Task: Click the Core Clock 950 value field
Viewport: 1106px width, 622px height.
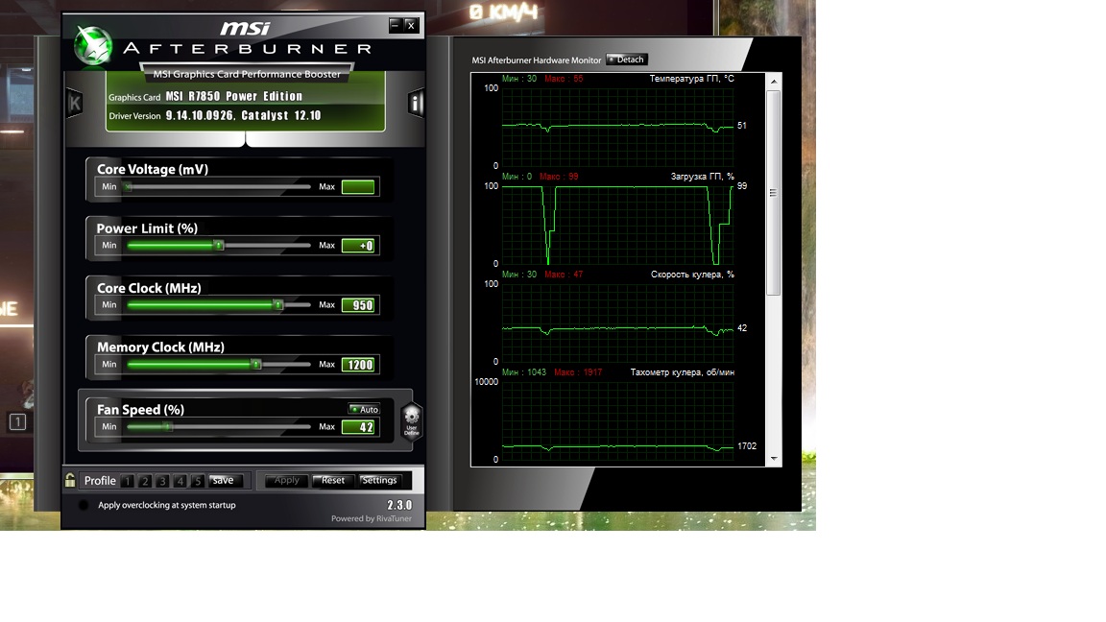Action: (358, 304)
